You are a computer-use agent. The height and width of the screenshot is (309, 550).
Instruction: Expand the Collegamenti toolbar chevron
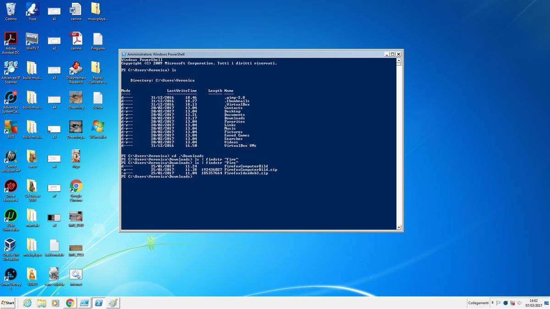493,303
